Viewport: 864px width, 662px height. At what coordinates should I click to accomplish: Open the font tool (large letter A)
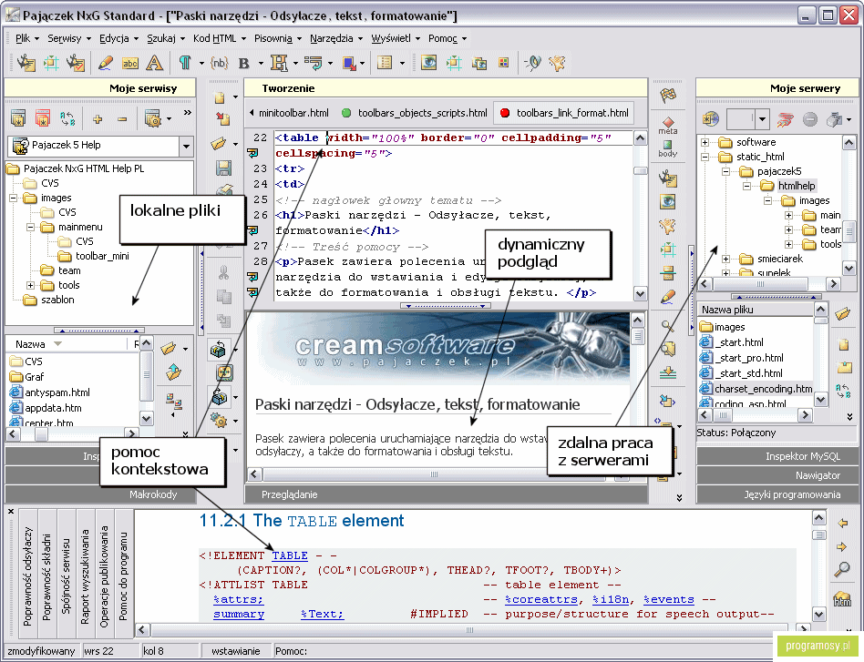pyautogui.click(x=154, y=63)
